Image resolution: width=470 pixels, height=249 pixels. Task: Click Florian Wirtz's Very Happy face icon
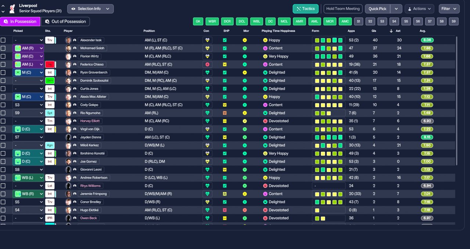coord(265,56)
